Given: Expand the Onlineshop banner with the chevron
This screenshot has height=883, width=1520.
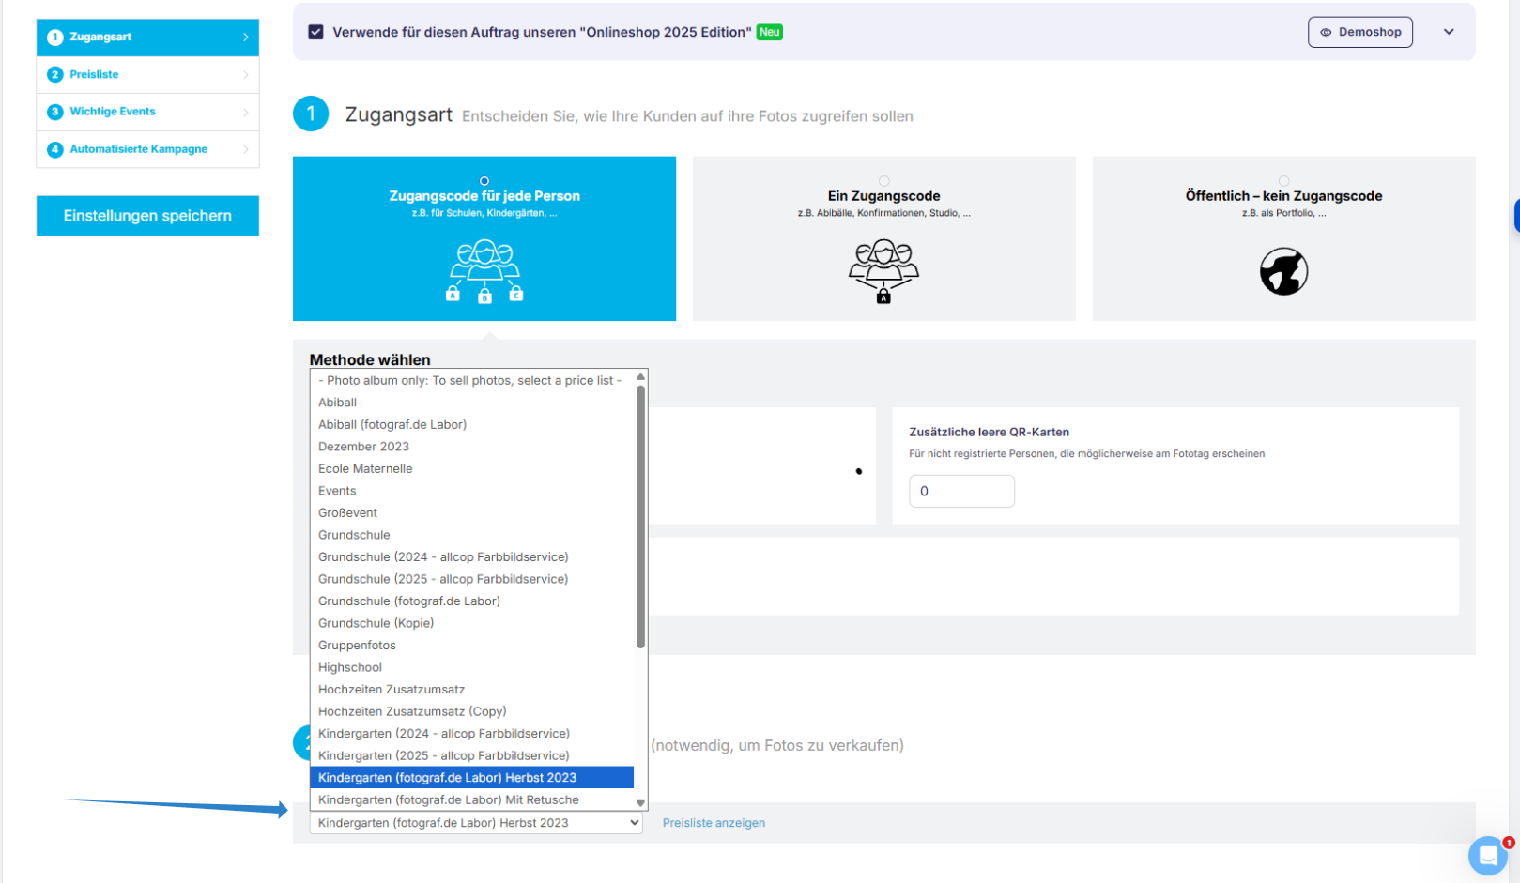Looking at the screenshot, I should coord(1449,32).
